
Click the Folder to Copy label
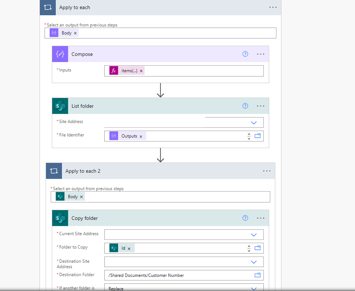click(x=73, y=247)
